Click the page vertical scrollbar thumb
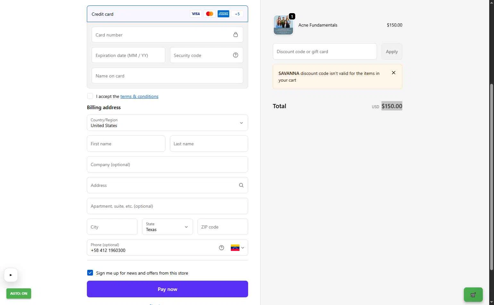Screen dimensions: 494x305 coord(491,177)
